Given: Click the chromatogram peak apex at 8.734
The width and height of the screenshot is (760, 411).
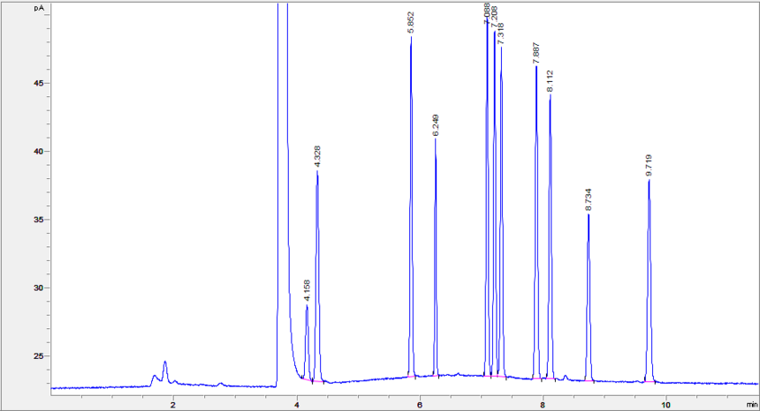Looking at the screenshot, I should (589, 214).
